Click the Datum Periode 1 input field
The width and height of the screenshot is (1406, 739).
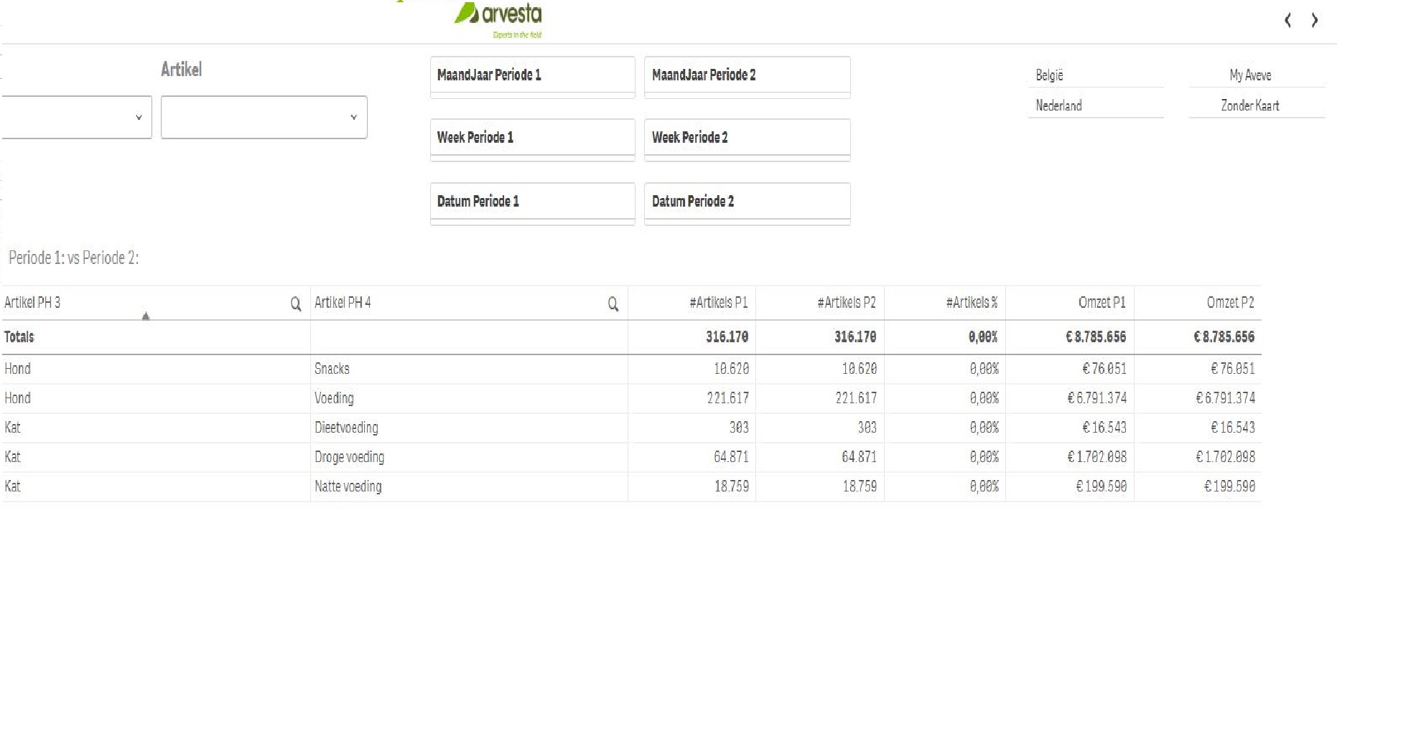click(531, 202)
